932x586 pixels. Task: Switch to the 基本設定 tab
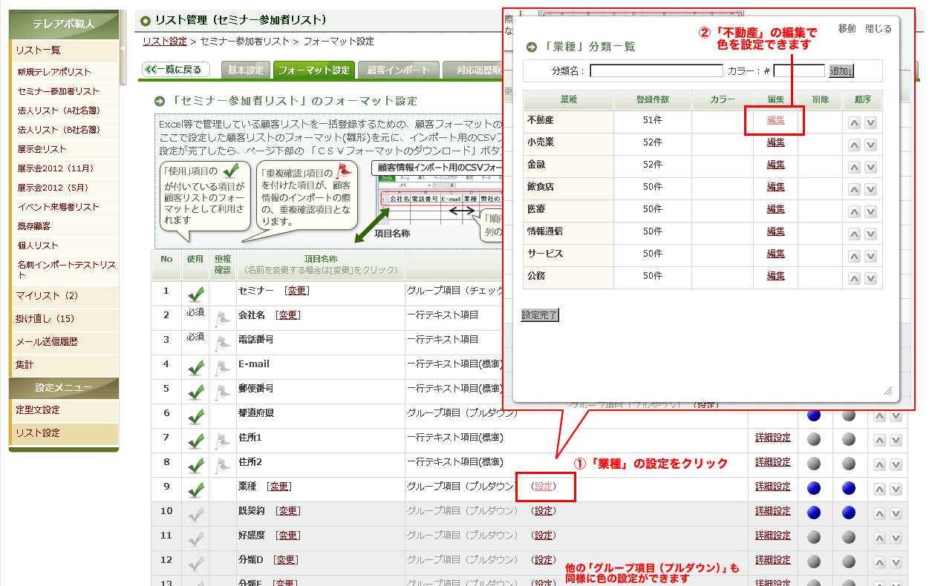(x=245, y=70)
